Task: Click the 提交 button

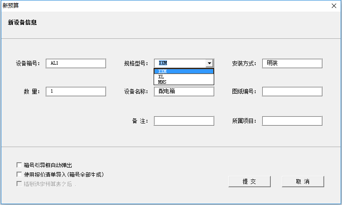Action: coord(249,181)
